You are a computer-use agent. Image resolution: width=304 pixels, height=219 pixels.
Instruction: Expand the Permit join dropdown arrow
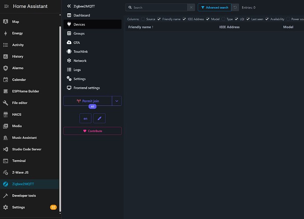117,101
